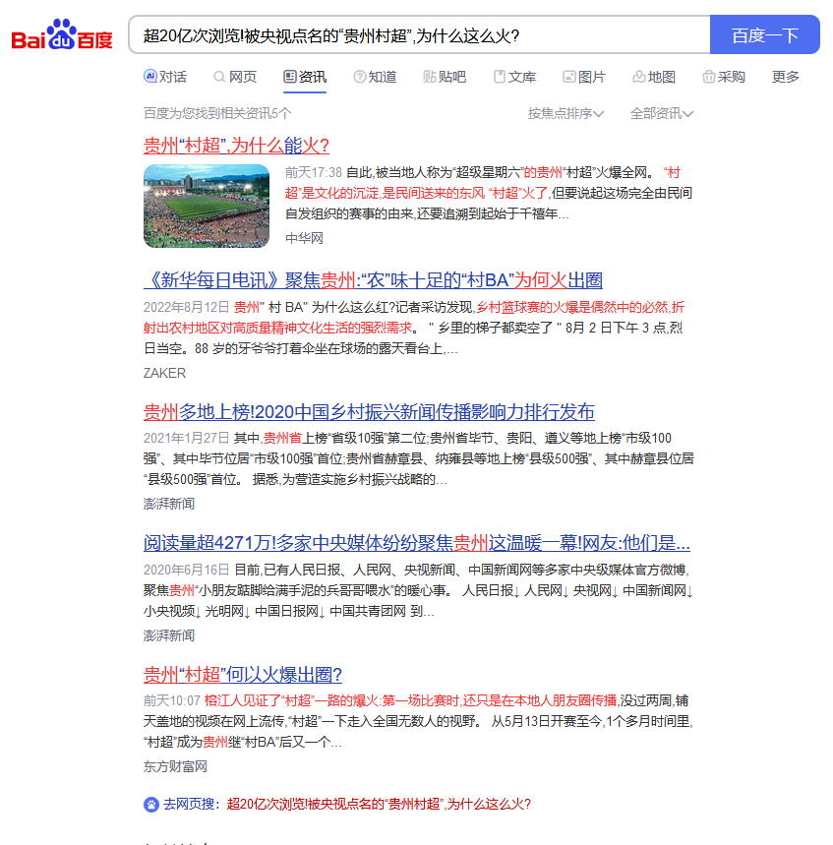Screen dimensions: 833x845
Task: Click the 2021年1月27日 date text
Action: (x=187, y=439)
